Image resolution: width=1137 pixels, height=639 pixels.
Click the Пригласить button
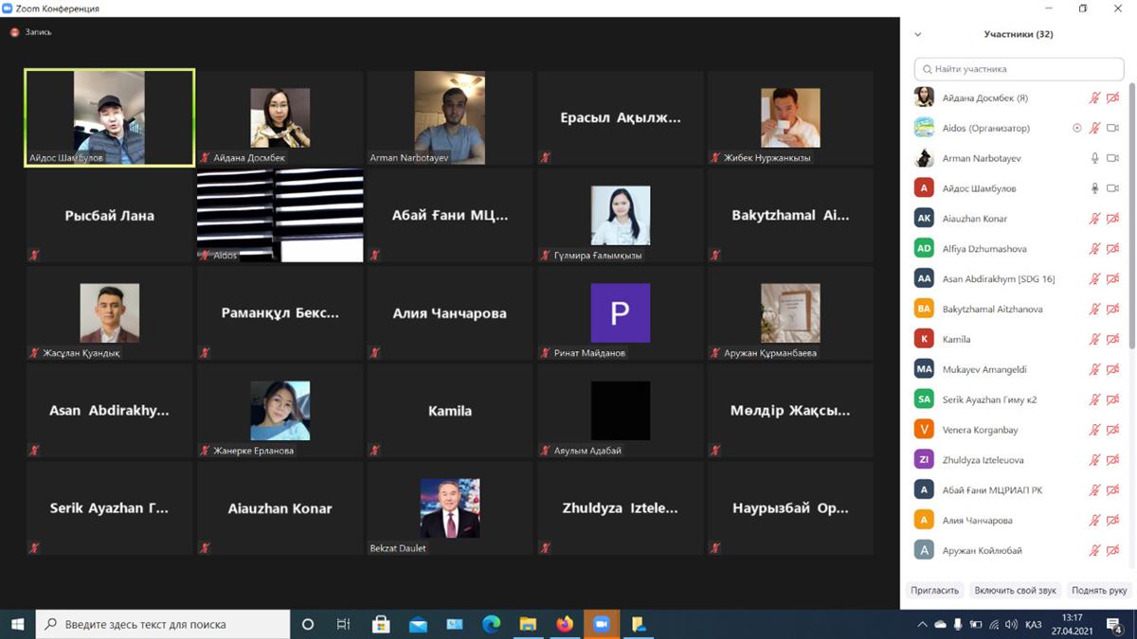934,590
